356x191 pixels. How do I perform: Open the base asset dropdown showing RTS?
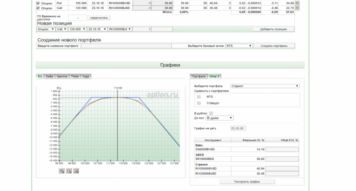pyautogui.click(x=239, y=46)
